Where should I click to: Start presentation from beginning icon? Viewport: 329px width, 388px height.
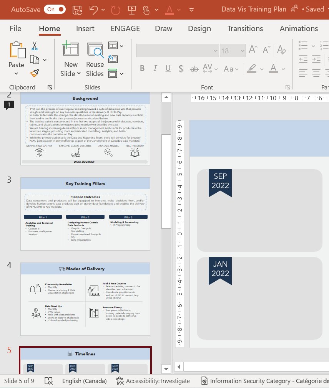(131, 10)
